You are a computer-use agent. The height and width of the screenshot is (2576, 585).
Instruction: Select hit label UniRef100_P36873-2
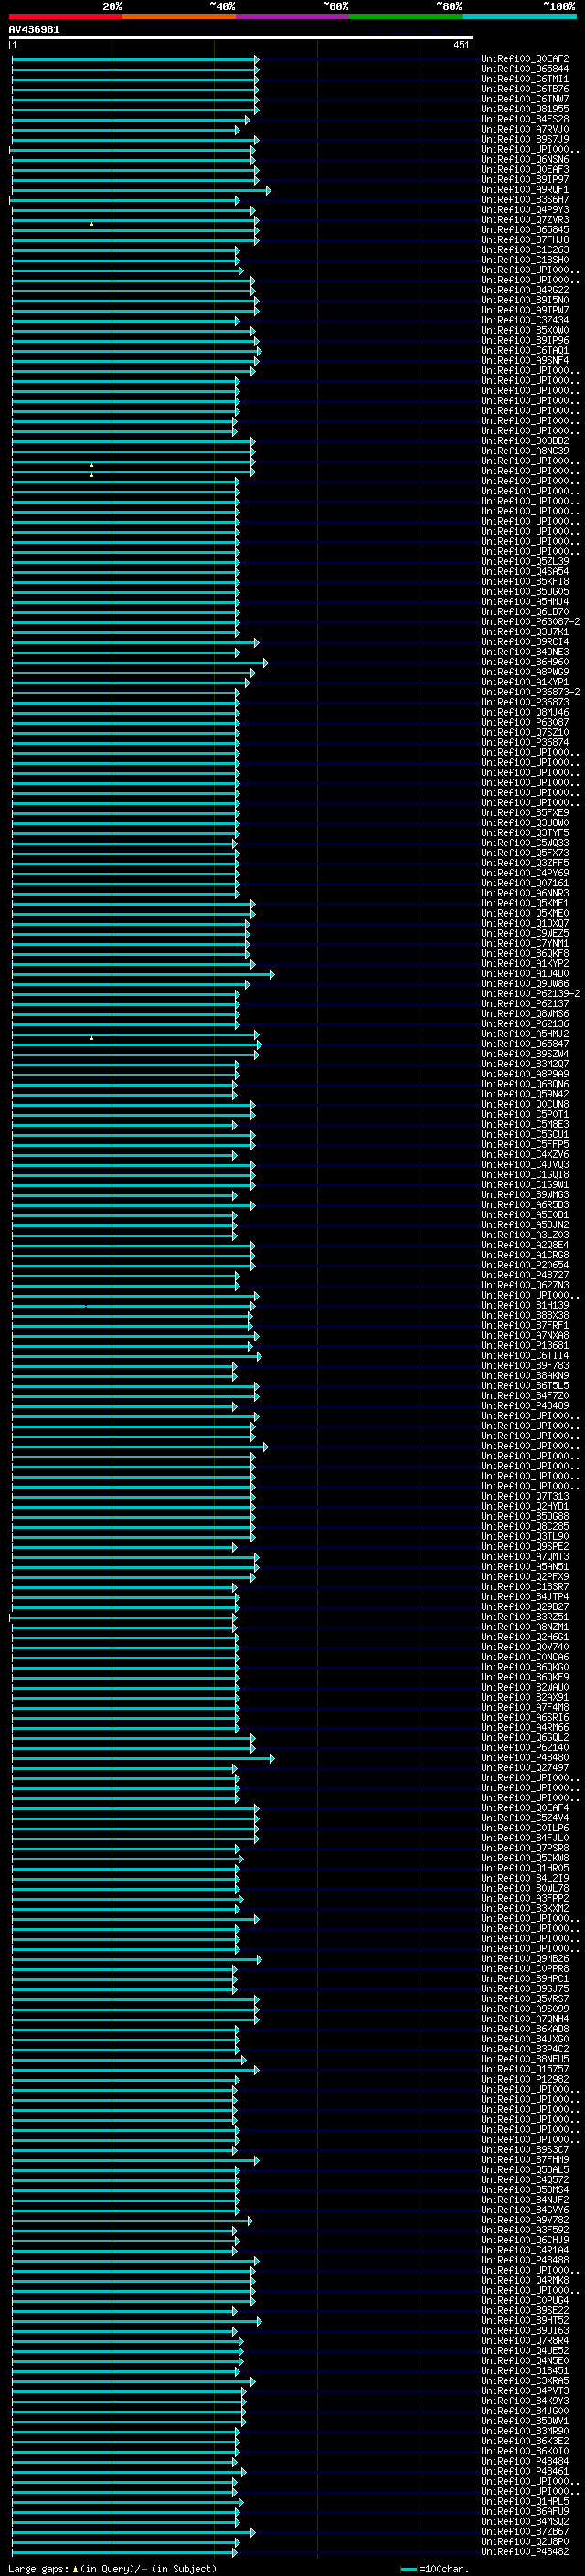[x=530, y=692]
